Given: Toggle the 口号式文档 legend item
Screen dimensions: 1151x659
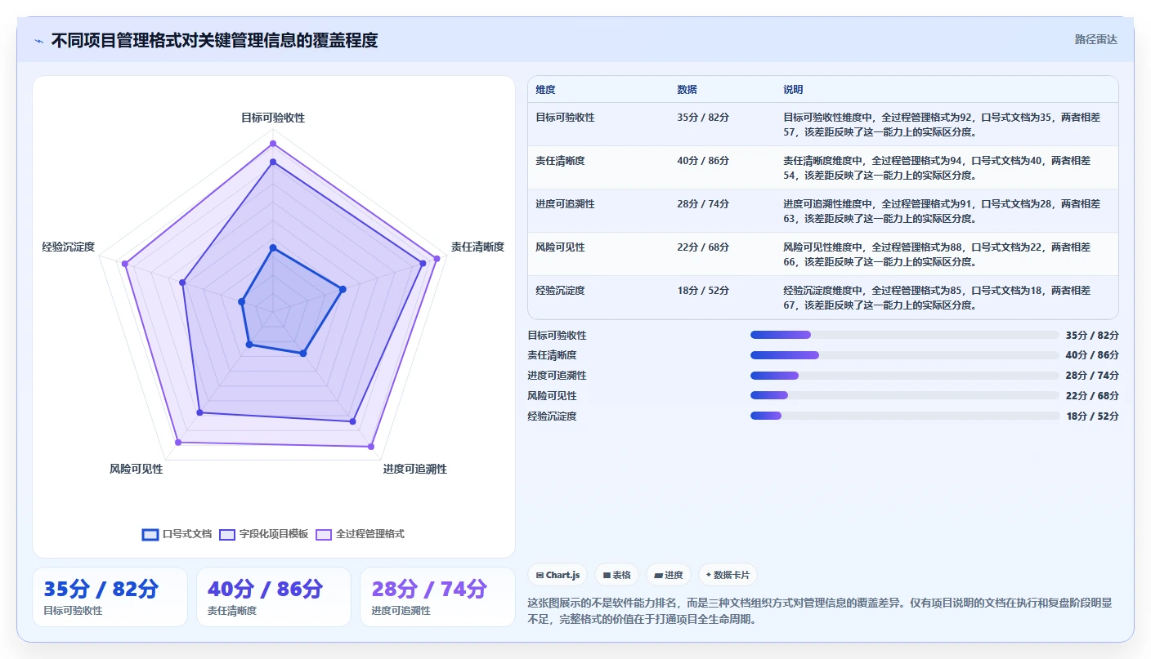Looking at the screenshot, I should (177, 534).
